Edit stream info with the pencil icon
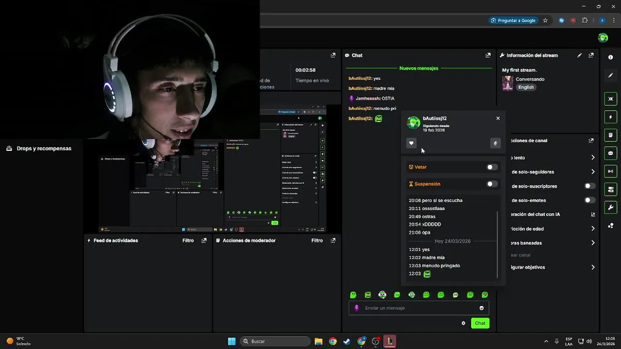 [579, 55]
